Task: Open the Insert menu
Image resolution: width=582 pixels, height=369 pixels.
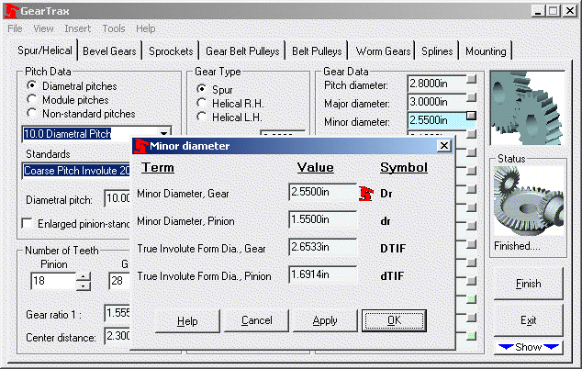Action: click(x=77, y=28)
